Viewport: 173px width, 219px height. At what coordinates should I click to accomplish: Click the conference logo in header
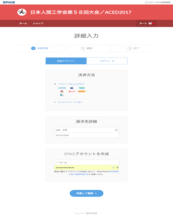(22, 12)
